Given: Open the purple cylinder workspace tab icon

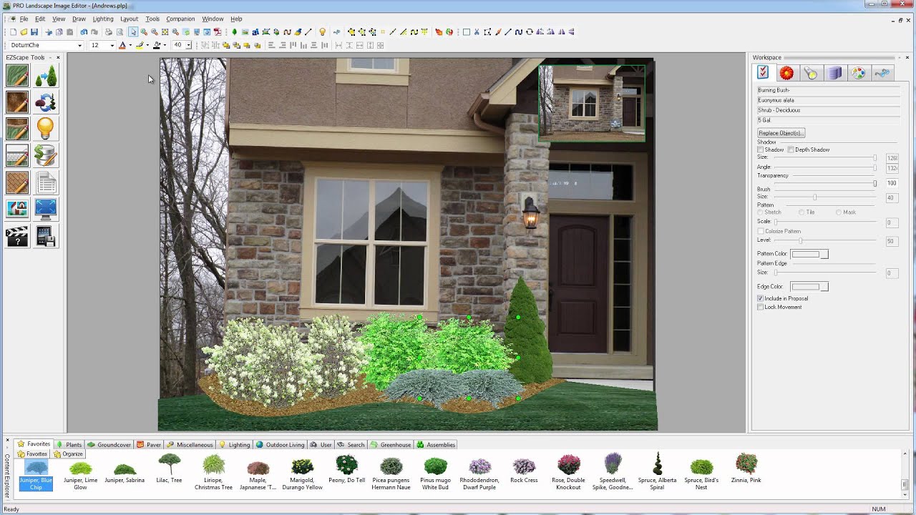Looking at the screenshot, I should pos(834,73).
